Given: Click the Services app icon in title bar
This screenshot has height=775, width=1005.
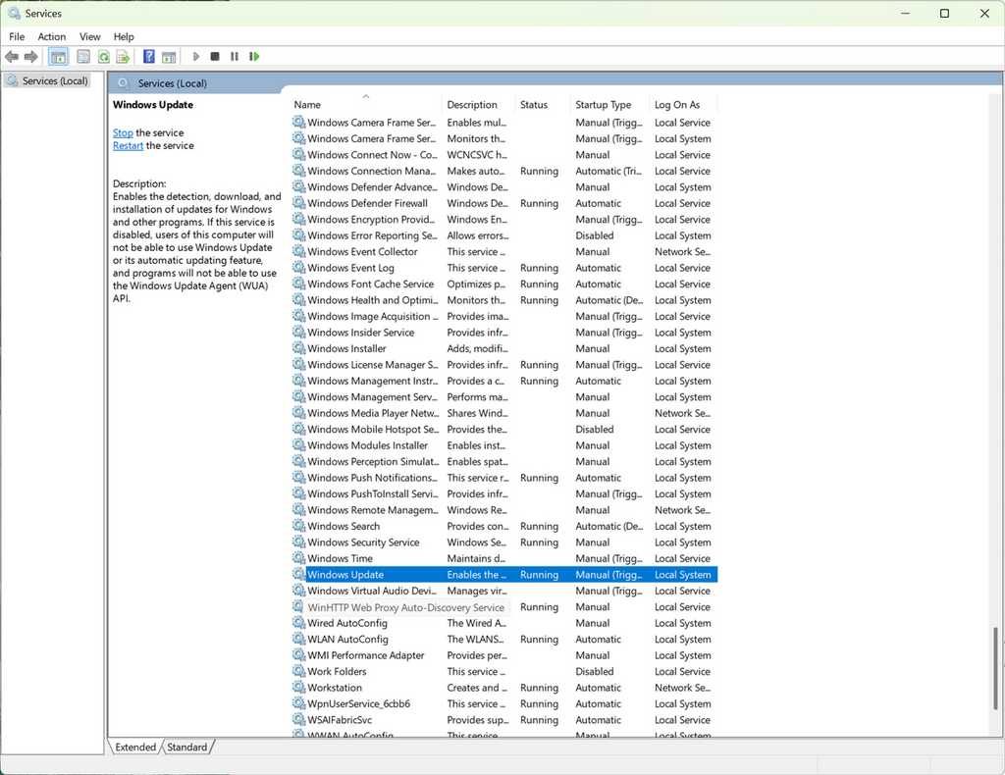Looking at the screenshot, I should pyautogui.click(x=14, y=13).
